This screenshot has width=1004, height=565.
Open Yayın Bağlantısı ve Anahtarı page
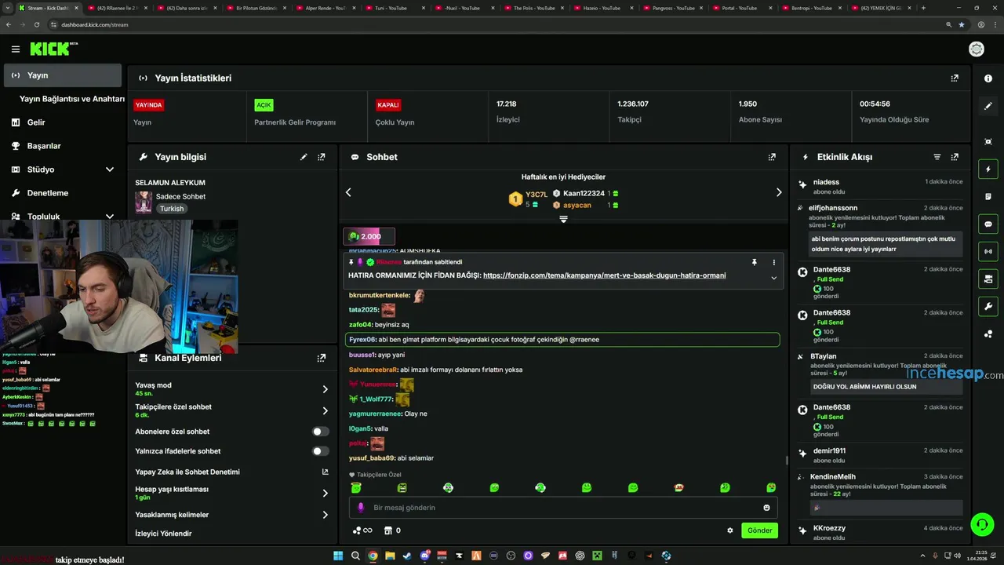71,99
